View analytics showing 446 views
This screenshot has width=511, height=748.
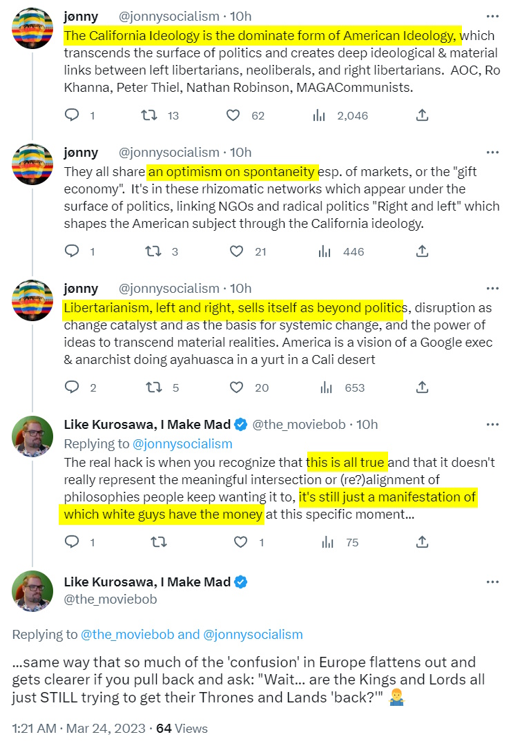coord(320,251)
